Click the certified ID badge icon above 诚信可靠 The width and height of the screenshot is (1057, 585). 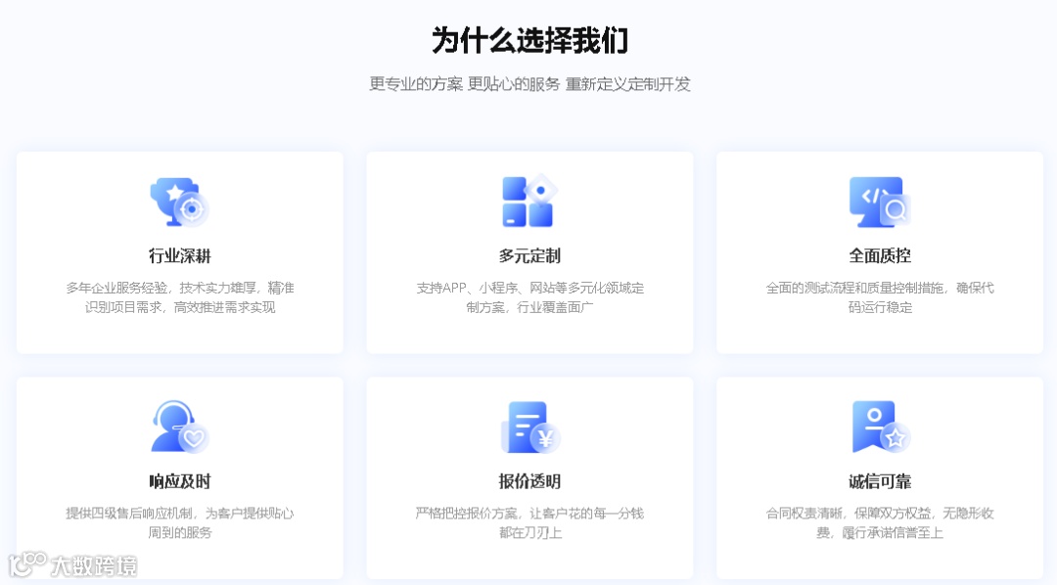click(x=879, y=427)
